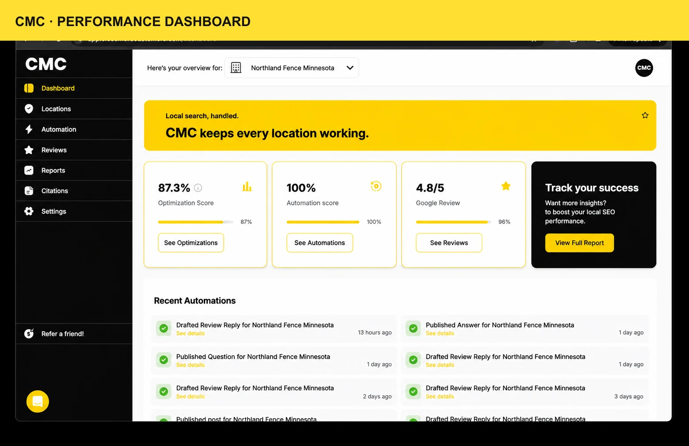
Task: Open the yellow chat widget bubble
Action: [38, 401]
